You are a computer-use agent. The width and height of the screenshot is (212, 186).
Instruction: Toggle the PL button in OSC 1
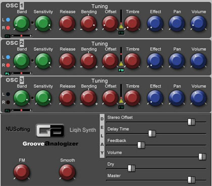8,36
